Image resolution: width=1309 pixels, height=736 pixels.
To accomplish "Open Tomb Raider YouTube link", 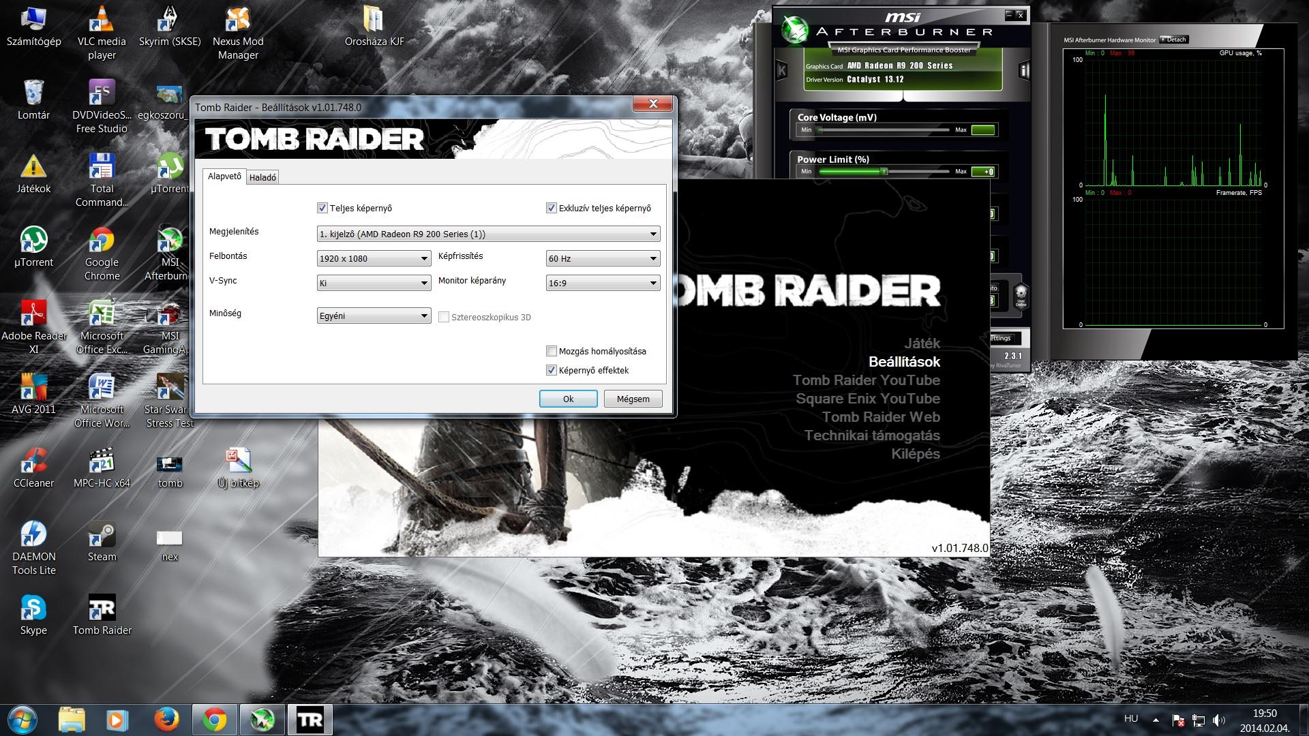I will 867,380.
